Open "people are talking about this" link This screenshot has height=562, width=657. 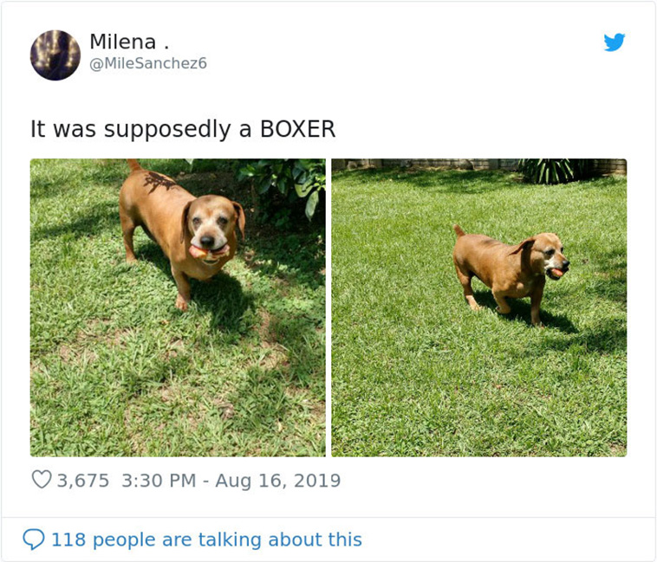pos(227,539)
